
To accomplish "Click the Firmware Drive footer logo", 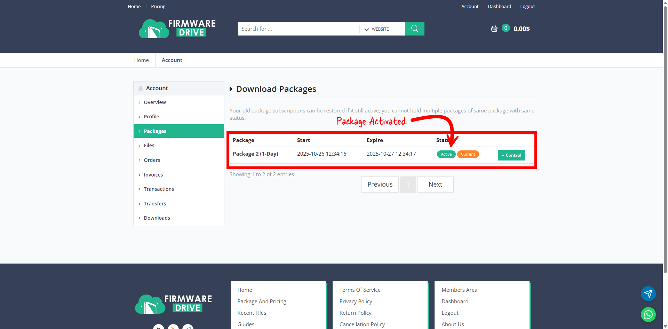I will tap(173, 304).
